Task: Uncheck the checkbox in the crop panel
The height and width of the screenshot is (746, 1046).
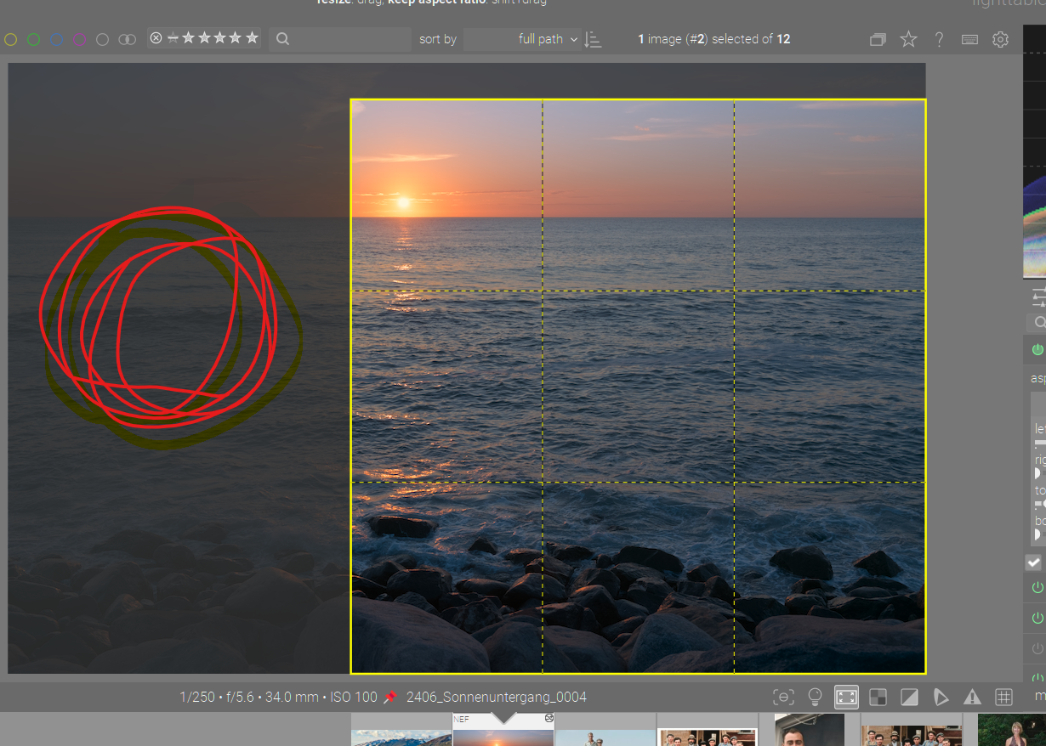Action: click(x=1033, y=562)
